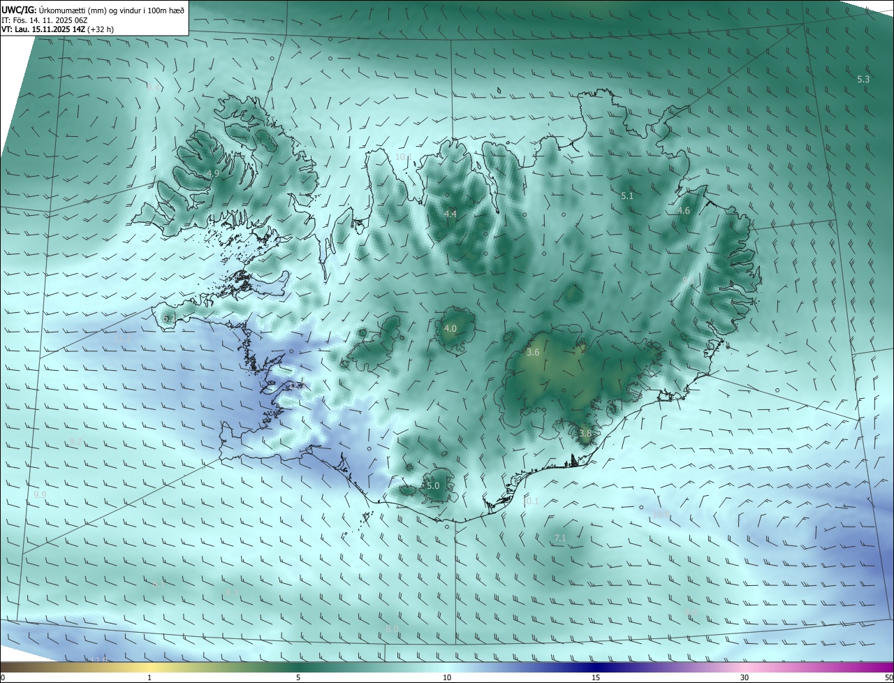Viewport: 894px width, 683px height.
Task: Click the 5.0 value on the south glacier
Action: 432,485
